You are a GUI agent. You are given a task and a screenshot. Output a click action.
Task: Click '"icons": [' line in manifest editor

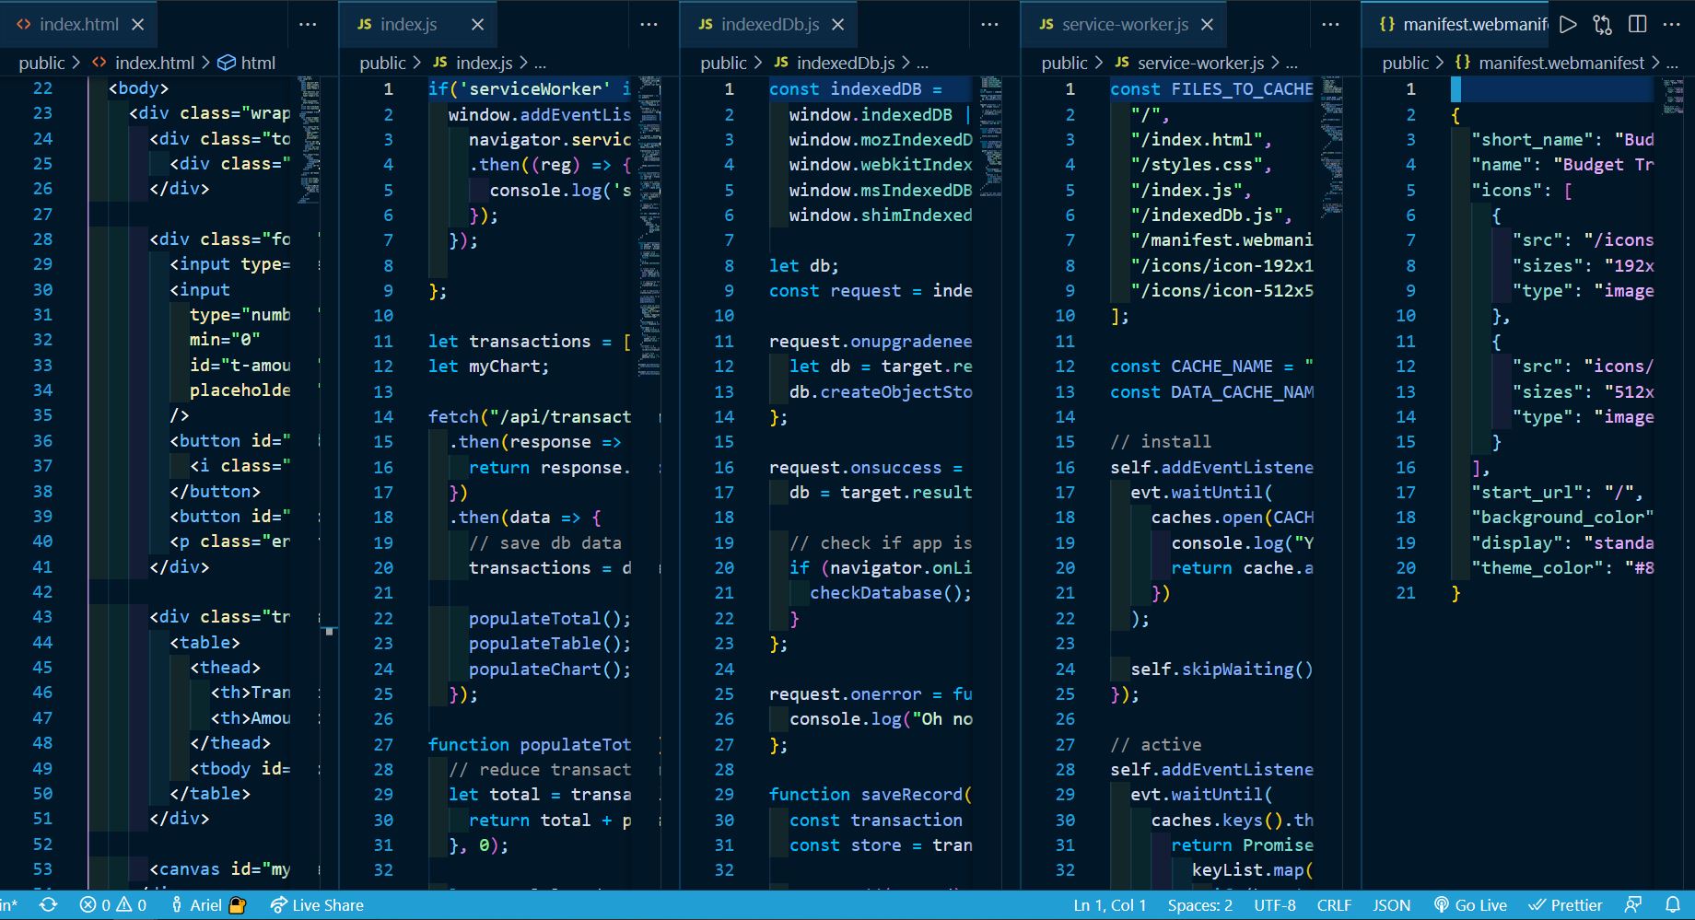tap(1522, 190)
